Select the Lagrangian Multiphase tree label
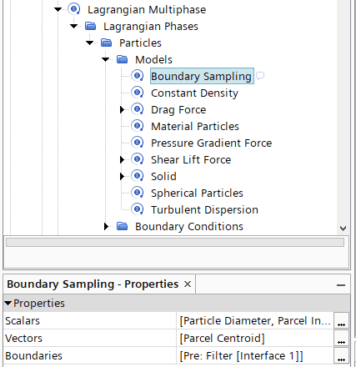This screenshot has width=356, height=367. 147,9
